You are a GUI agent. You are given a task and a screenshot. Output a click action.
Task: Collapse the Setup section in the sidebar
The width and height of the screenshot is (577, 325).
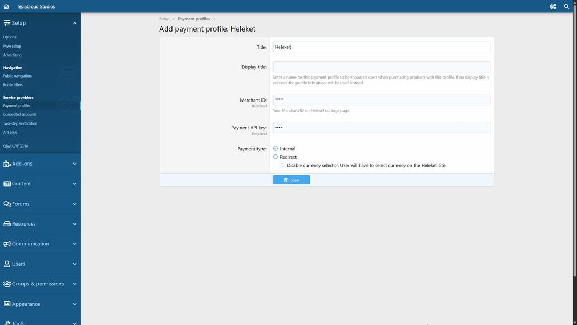74,22
